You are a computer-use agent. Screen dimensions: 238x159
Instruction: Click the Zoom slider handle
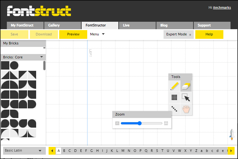click(x=140, y=123)
